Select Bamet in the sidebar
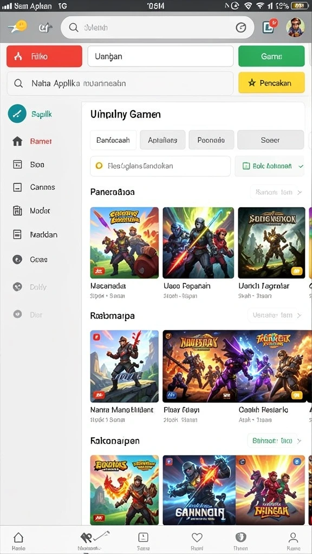Viewport: 312px width, 554px height. click(41, 141)
